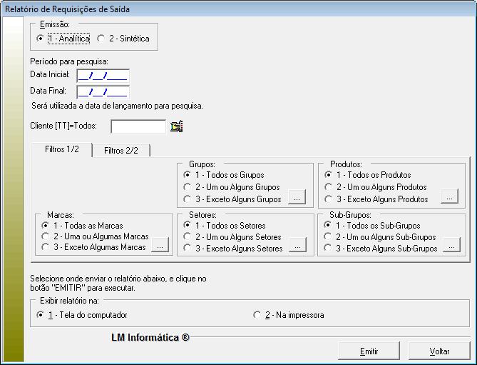Image resolution: width=477 pixels, height=365 pixels.
Task: Pick 2 - Um ou Alguns Sub-Grupos
Action: tap(329, 236)
